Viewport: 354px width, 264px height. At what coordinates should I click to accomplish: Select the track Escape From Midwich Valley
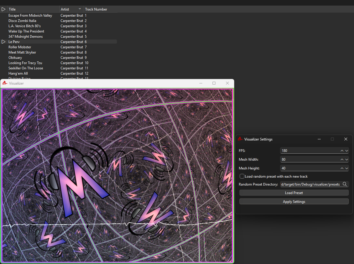30,16
